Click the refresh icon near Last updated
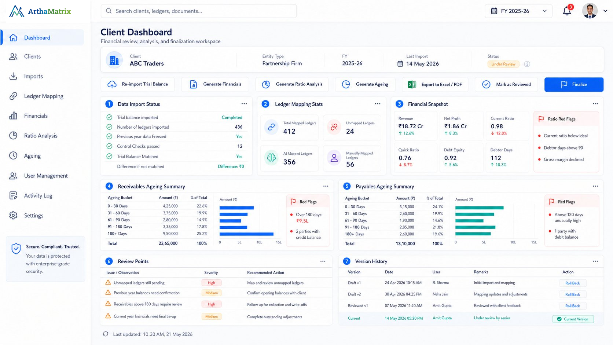Viewport: 613px width, 345px height. click(x=106, y=334)
